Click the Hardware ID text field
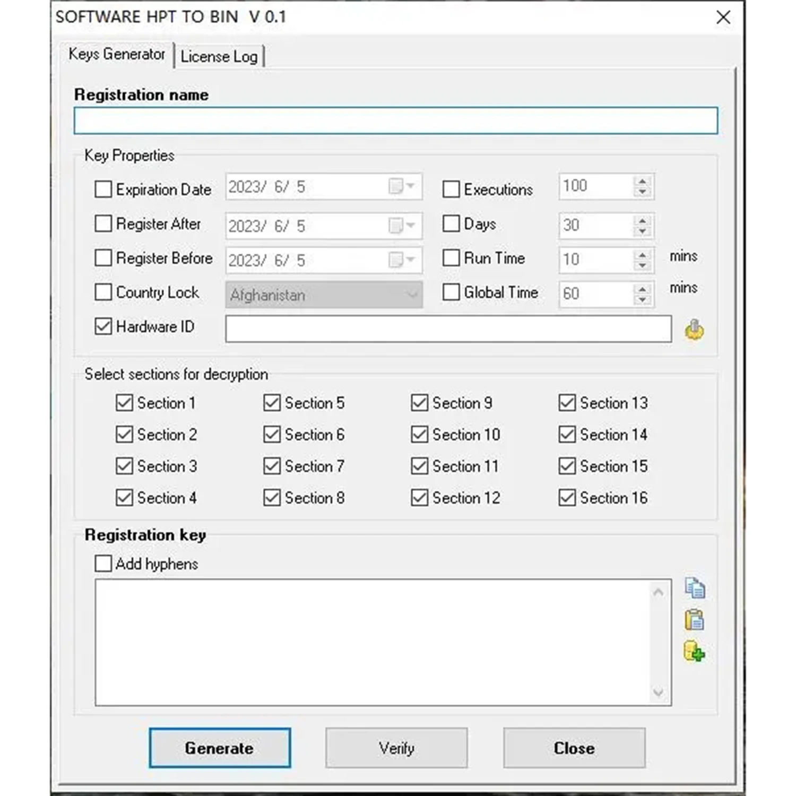Screen dimensions: 796x796 [x=448, y=329]
